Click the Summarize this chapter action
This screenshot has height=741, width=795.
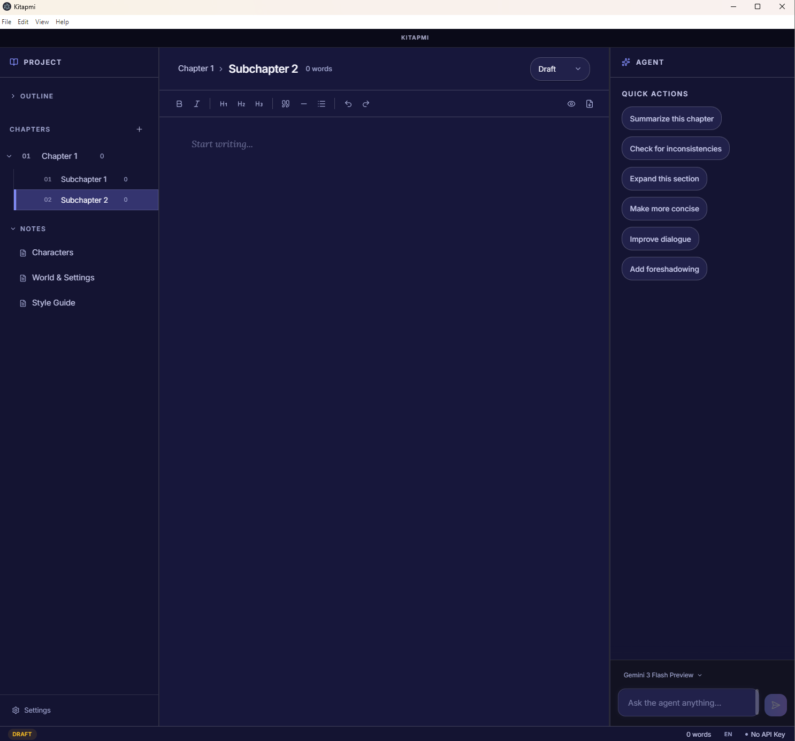pyautogui.click(x=671, y=118)
